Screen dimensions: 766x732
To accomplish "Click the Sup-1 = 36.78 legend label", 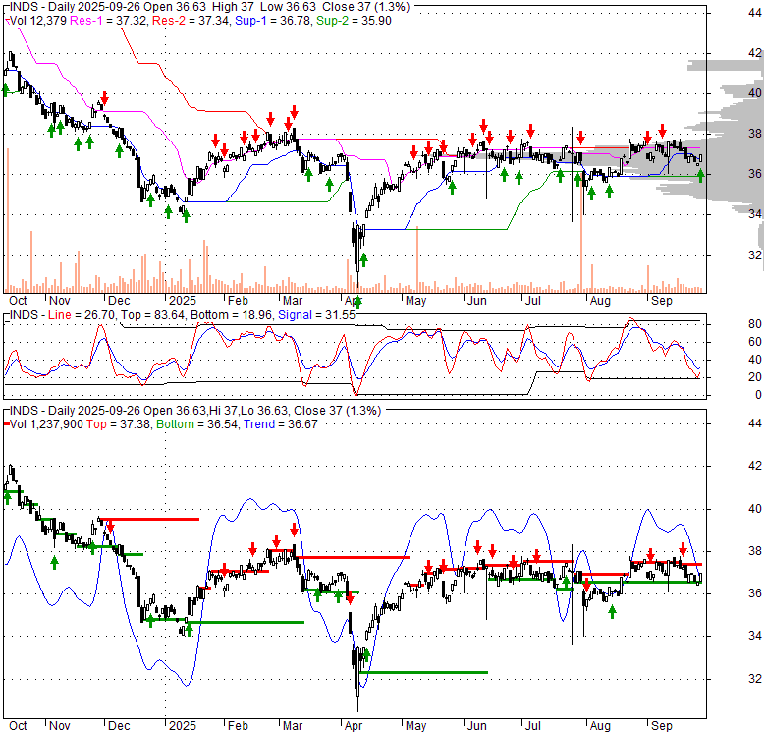I will [272, 20].
